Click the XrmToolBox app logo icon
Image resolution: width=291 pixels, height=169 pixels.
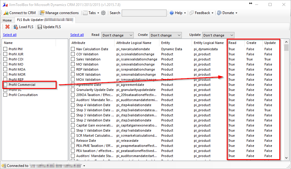[5, 4]
